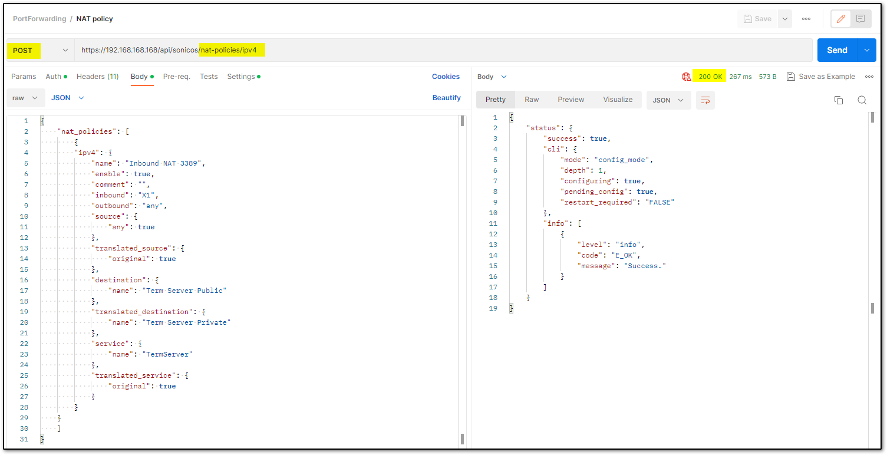887x455 pixels.
Task: Open the Tests tab
Action: click(x=209, y=77)
